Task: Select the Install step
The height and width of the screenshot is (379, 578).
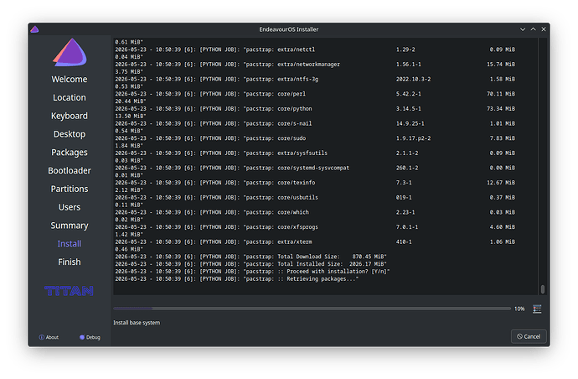Action: [x=70, y=243]
